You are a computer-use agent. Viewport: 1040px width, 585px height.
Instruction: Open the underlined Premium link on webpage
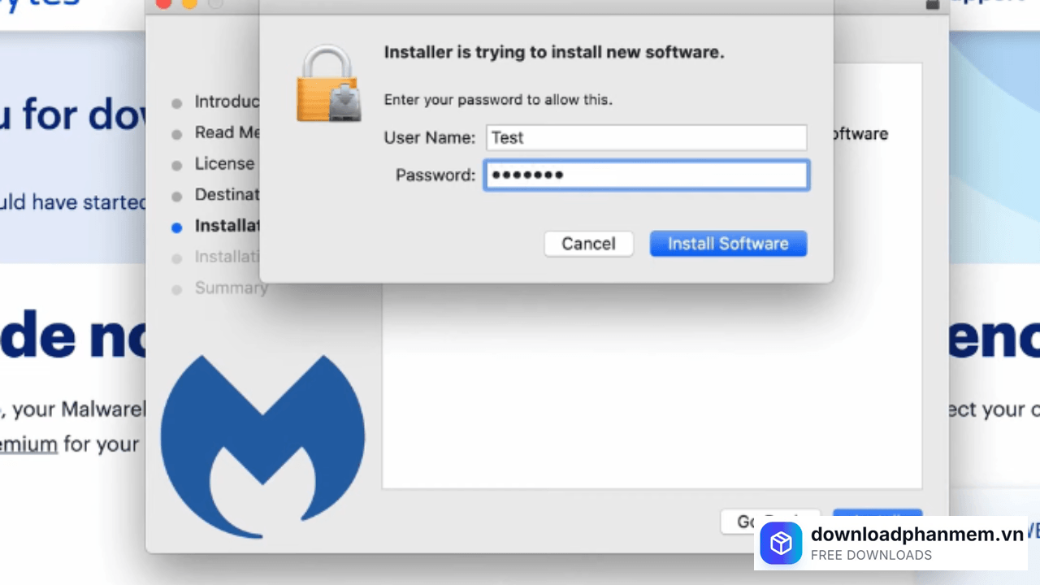pyautogui.click(x=28, y=444)
